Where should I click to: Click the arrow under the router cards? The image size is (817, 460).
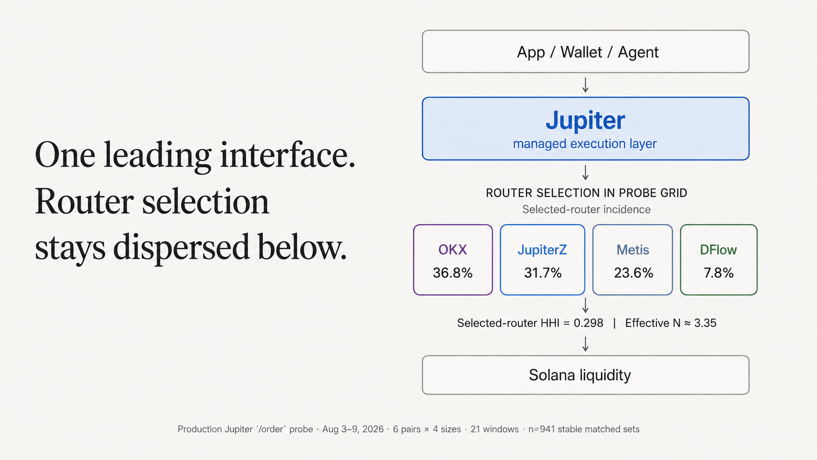point(585,306)
